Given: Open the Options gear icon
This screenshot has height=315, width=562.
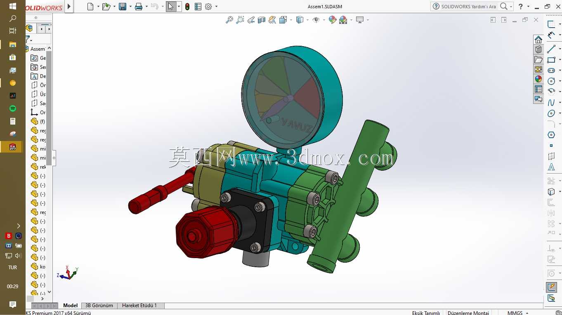Looking at the screenshot, I should [x=208, y=7].
